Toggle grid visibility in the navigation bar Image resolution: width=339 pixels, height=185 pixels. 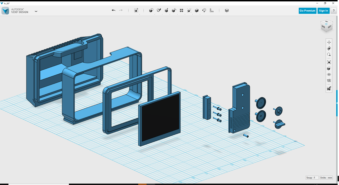pos(329,80)
